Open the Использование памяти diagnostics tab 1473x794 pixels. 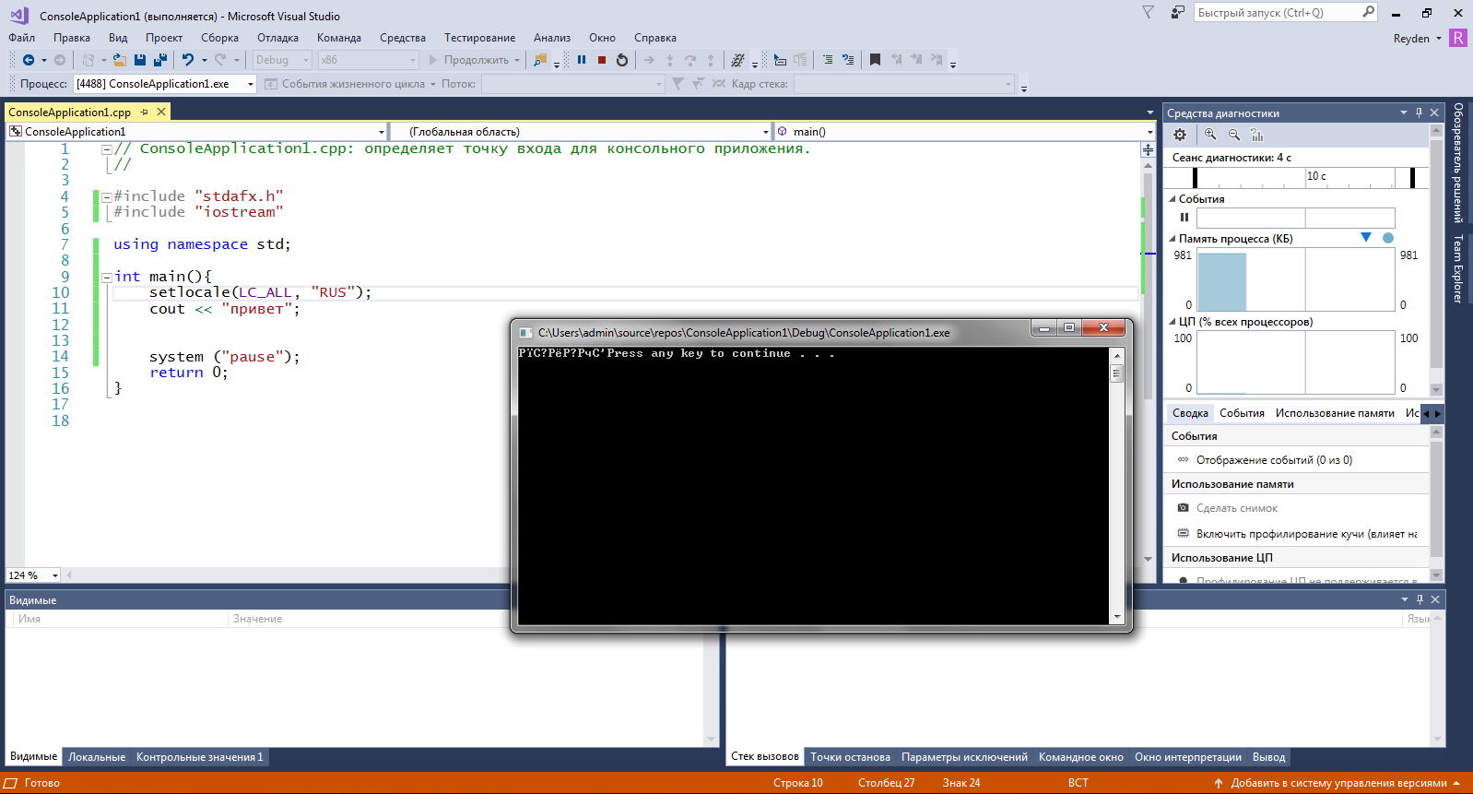point(1335,413)
